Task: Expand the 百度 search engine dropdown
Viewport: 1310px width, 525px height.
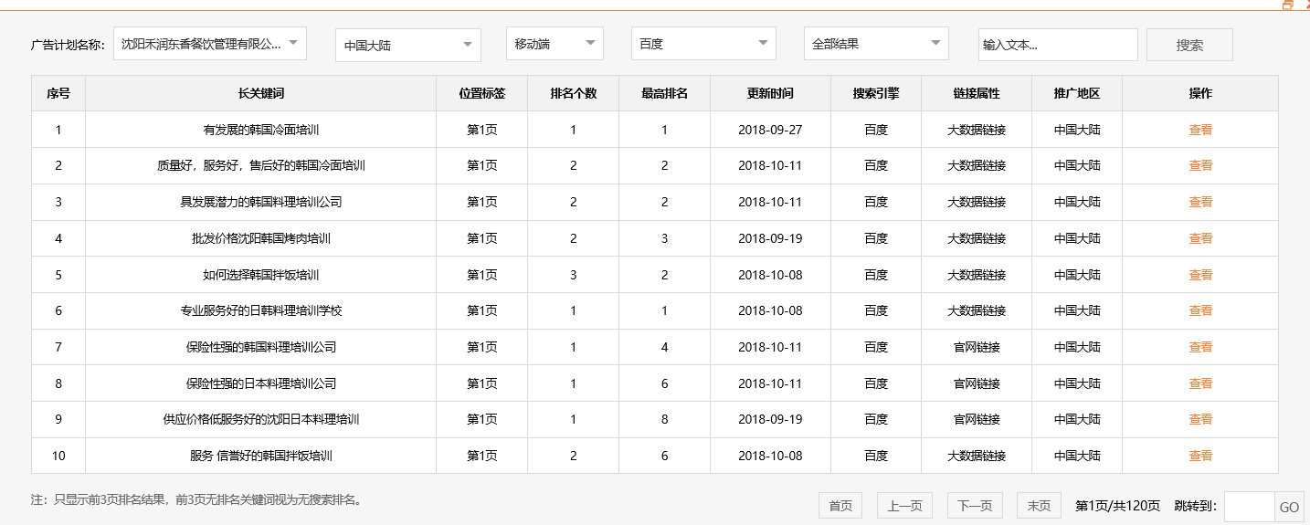Action: pos(703,43)
